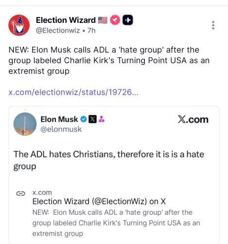228x244 pixels.
Task: Click the black X affiliation badge
Action: [x=92, y=119]
